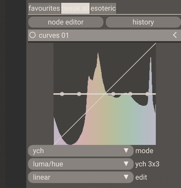This screenshot has width=181, height=188.
Task: Click the diagonal reference line in the graph
Action: click(130, 68)
